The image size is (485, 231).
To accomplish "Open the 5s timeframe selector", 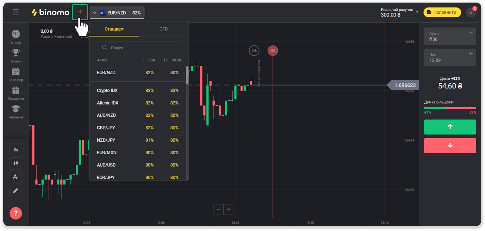I will click(16, 150).
